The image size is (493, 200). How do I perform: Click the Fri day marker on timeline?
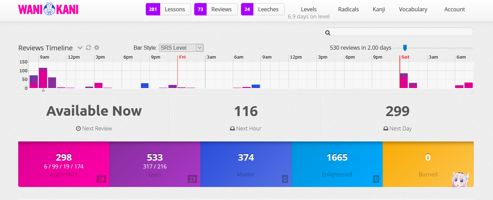click(182, 57)
